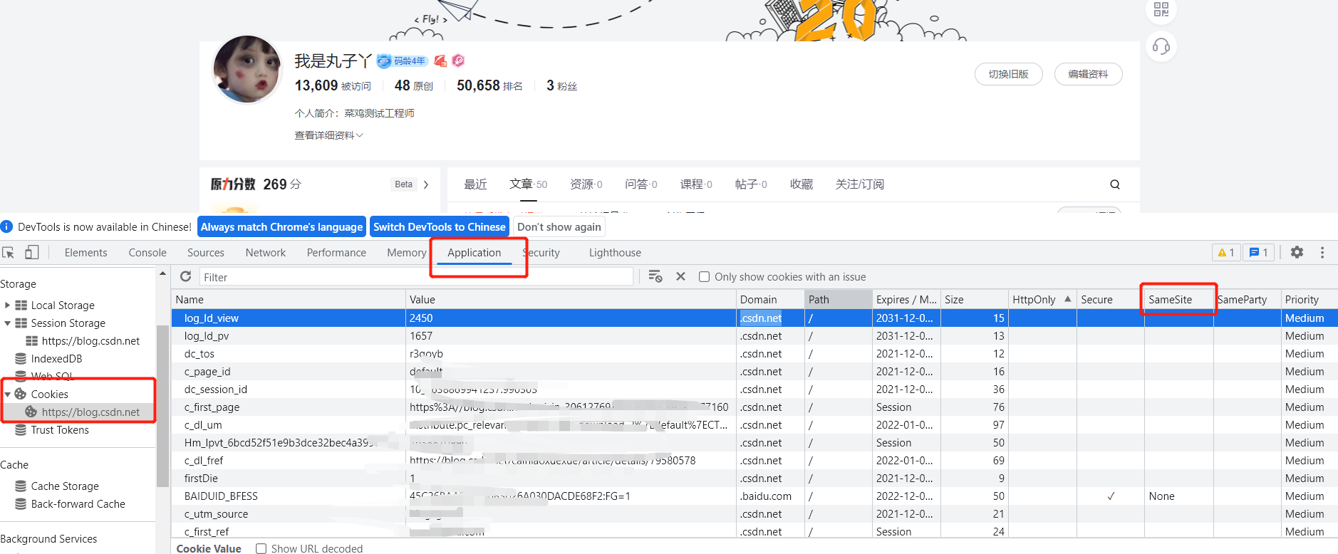Click the 切换旧版 button
This screenshot has width=1338, height=554.
(1008, 74)
